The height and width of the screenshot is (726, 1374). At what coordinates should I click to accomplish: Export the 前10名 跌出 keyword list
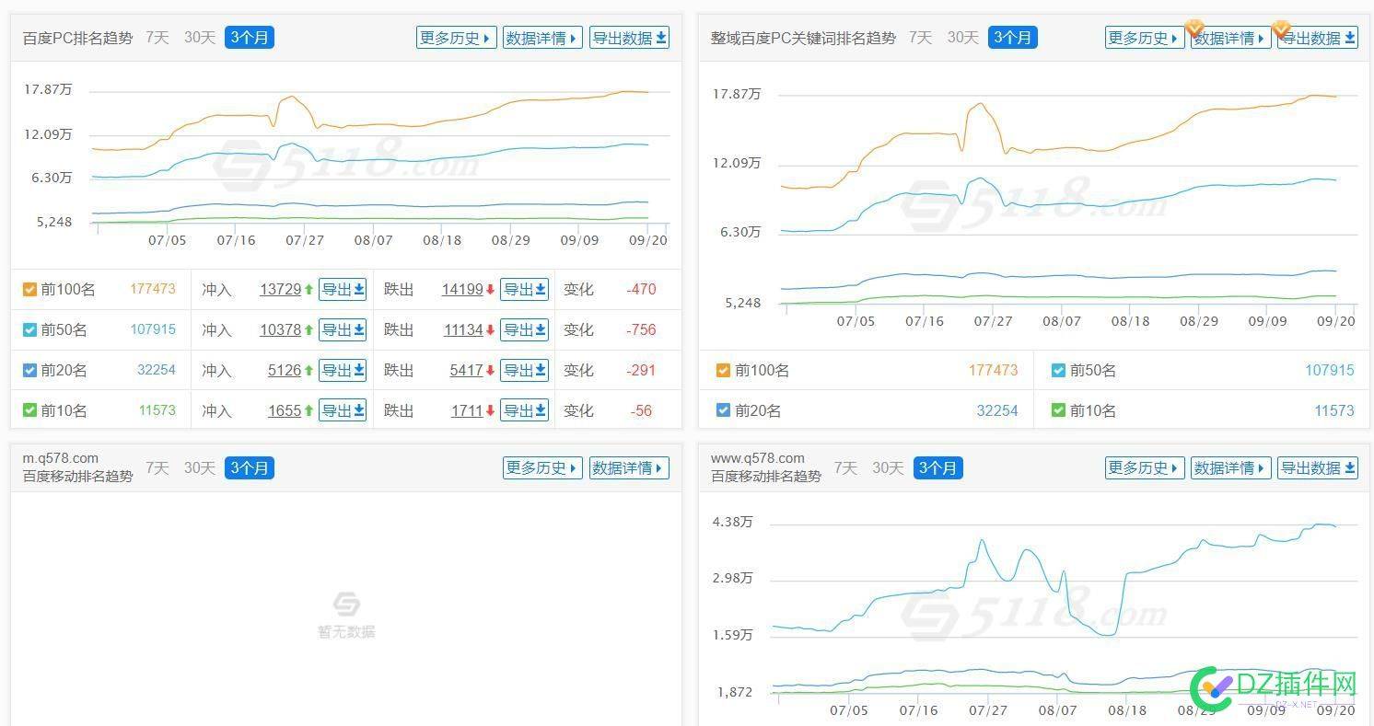tap(524, 410)
